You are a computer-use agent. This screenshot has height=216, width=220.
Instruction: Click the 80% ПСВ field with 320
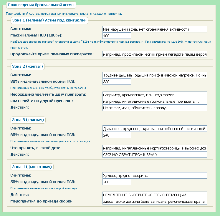point(117,82)
